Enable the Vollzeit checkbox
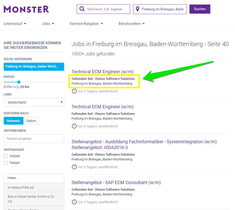This screenshot has width=235, height=210. pos(5,156)
